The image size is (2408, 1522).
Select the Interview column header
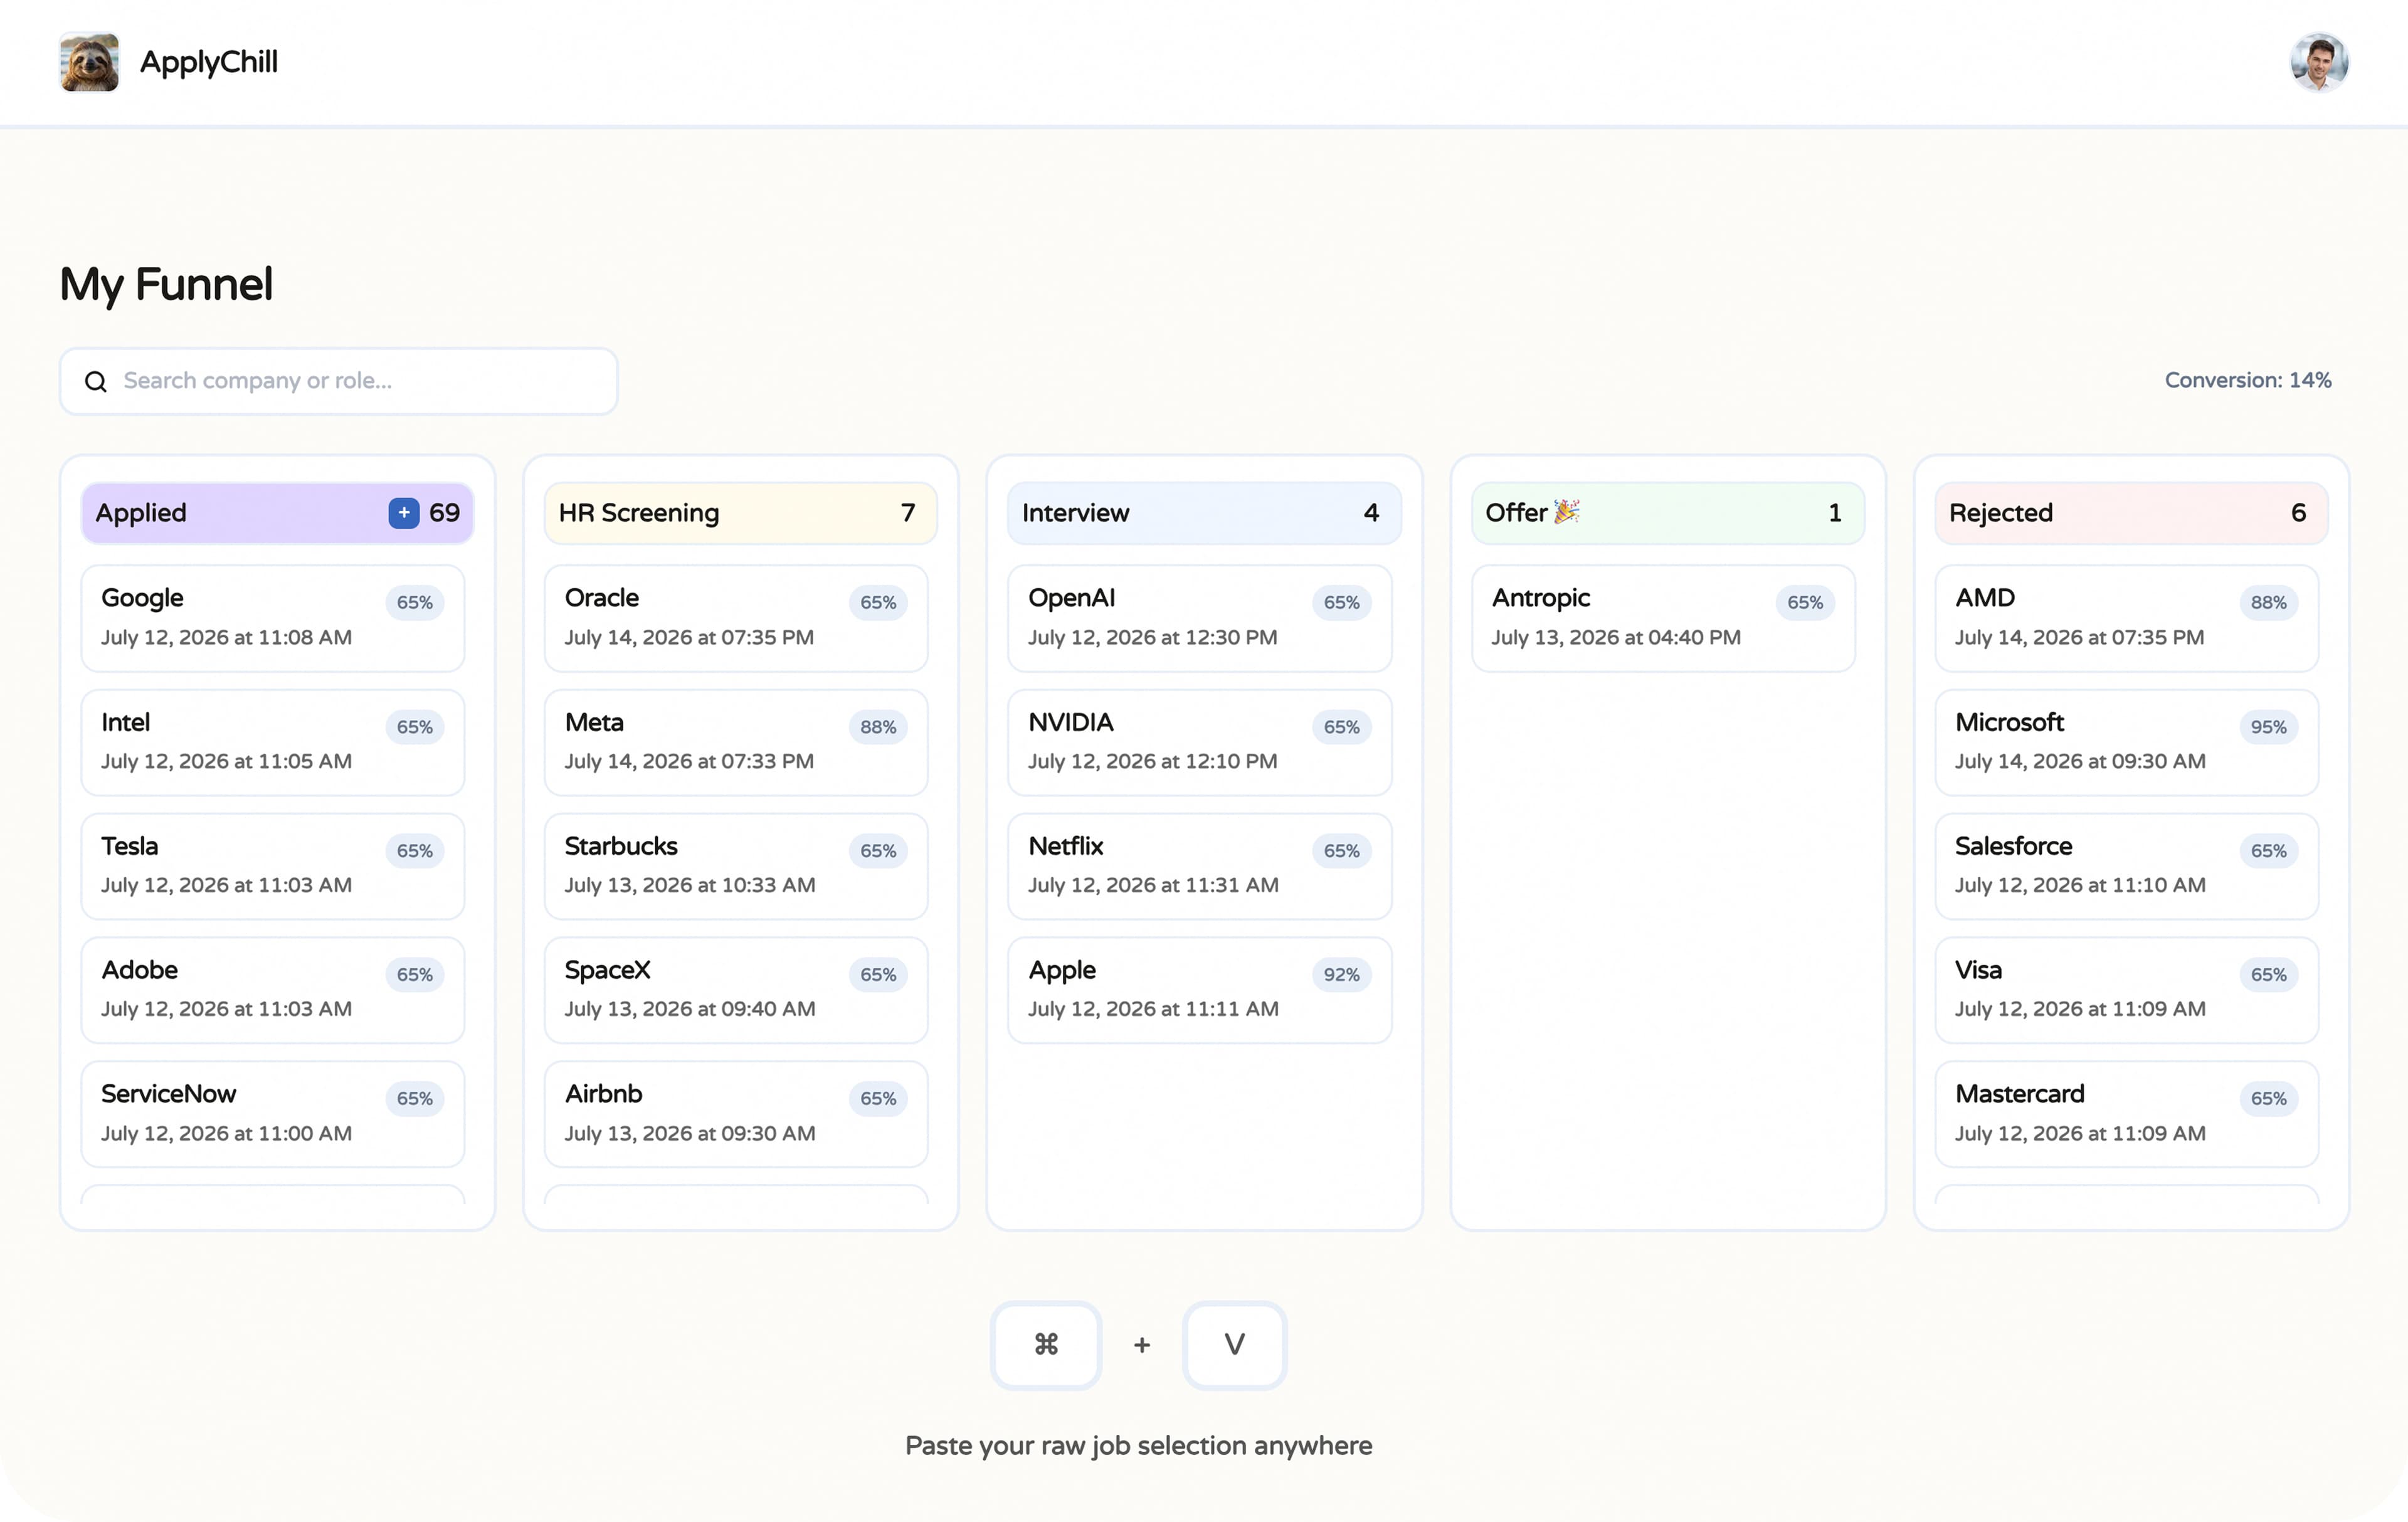pyautogui.click(x=1204, y=513)
